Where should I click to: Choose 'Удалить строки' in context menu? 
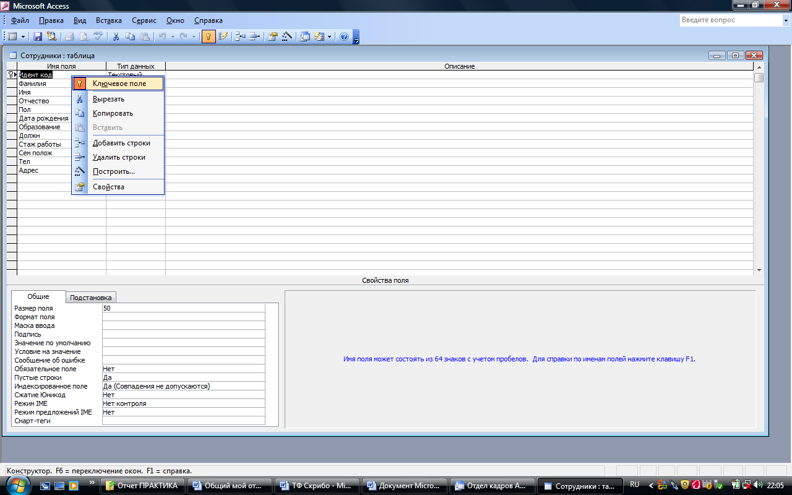click(x=118, y=157)
